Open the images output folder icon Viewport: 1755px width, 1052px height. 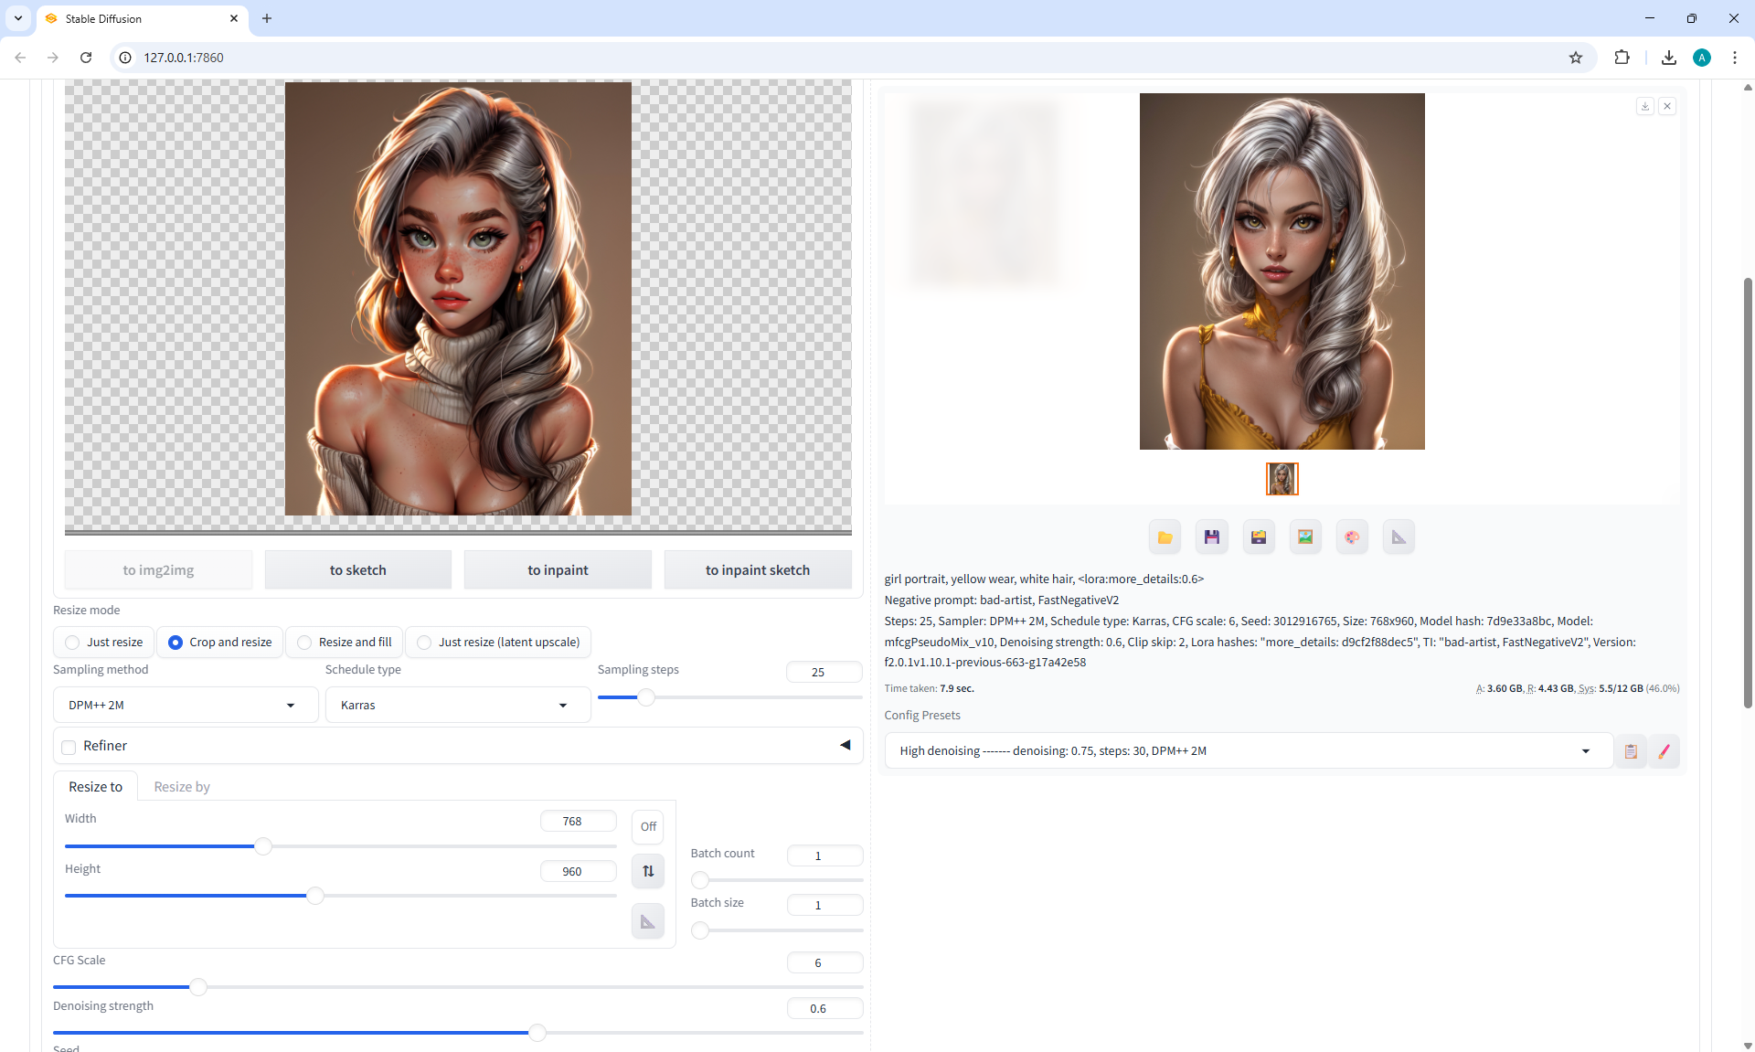(1165, 537)
